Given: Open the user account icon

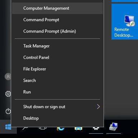Looking at the screenshot, I should coord(8,77).
